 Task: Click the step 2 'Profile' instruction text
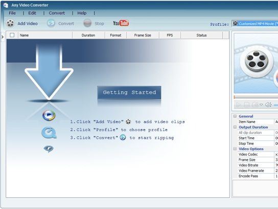(119, 130)
